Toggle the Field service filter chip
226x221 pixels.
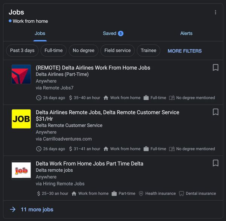[x=118, y=51]
